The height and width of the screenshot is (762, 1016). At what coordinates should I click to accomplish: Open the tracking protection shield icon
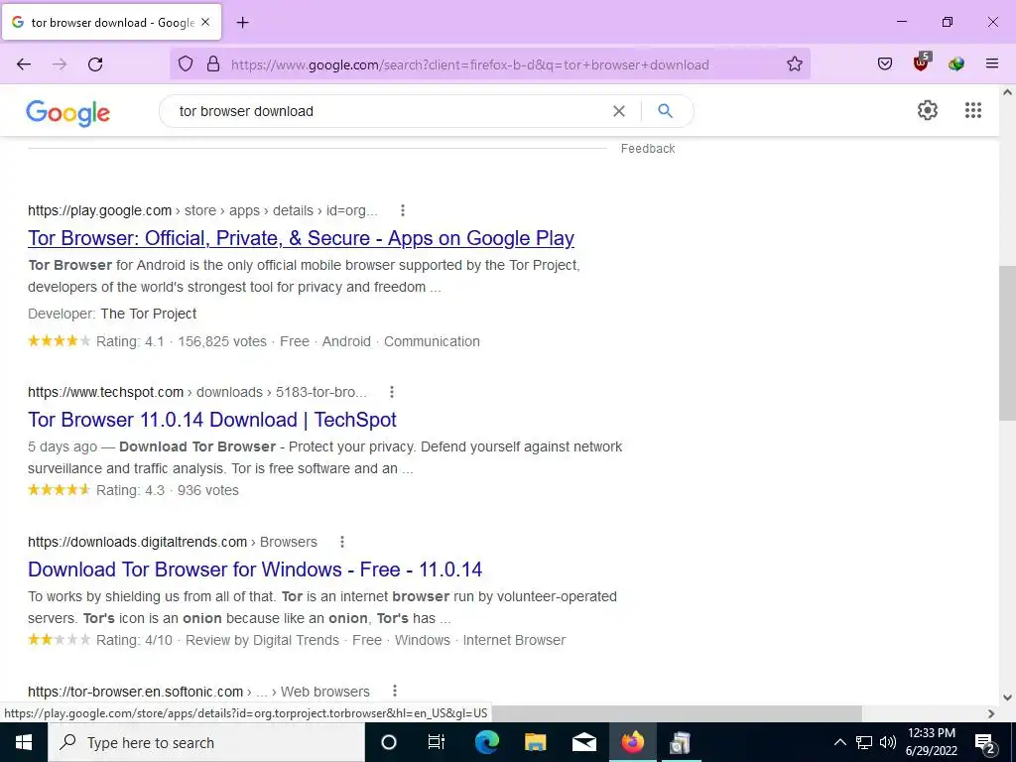[186, 64]
